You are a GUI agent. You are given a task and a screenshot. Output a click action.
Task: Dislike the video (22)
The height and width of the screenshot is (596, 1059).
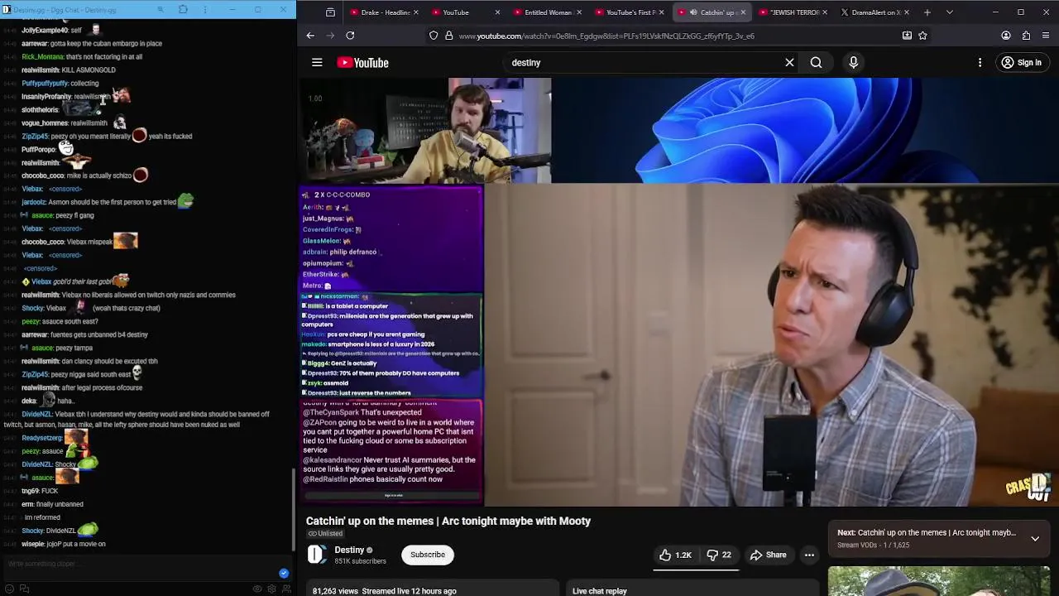coord(719,555)
